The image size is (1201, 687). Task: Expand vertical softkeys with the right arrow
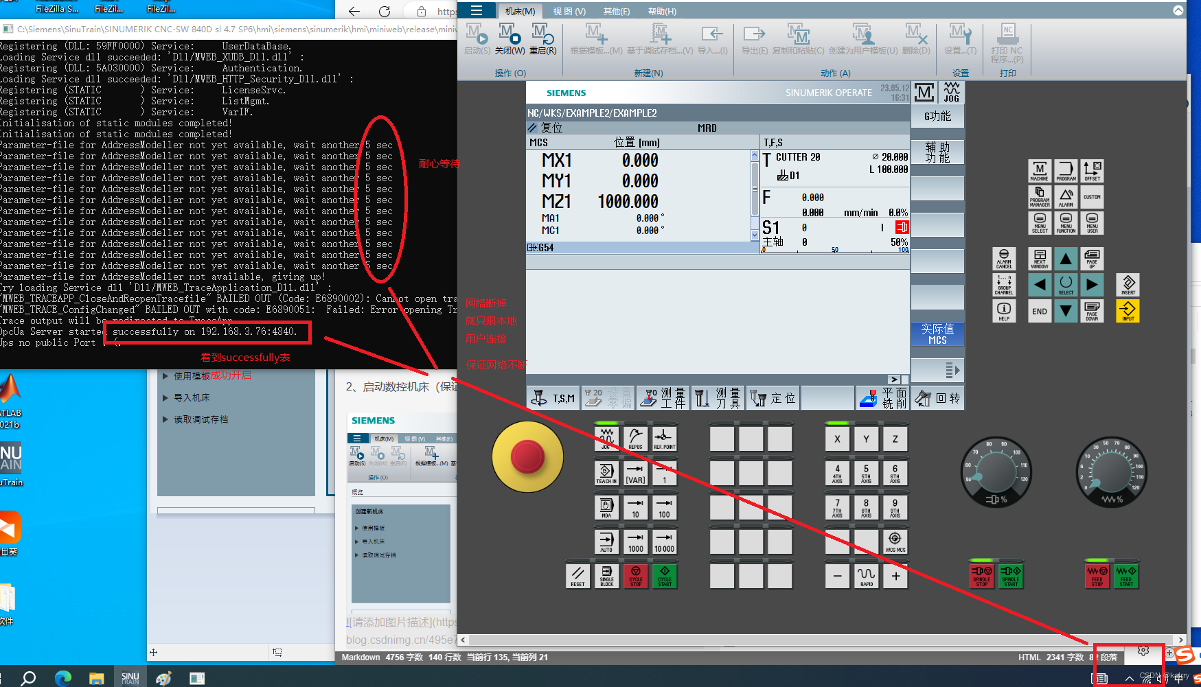pyautogui.click(x=937, y=370)
